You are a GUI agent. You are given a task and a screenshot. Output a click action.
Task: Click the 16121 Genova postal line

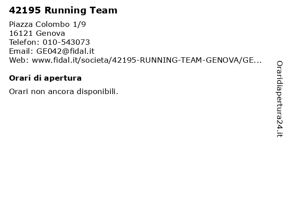(37, 33)
